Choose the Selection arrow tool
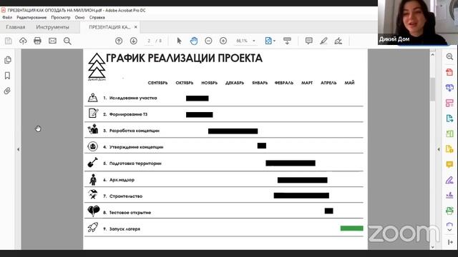This screenshot has height=257, width=458. pos(179,41)
